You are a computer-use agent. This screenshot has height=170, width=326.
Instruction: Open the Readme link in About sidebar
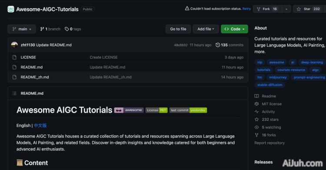pyautogui.click(x=269, y=96)
